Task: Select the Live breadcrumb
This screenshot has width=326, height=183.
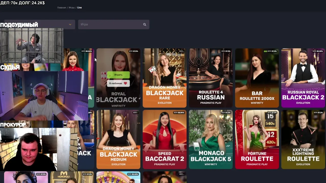Action: [79, 8]
